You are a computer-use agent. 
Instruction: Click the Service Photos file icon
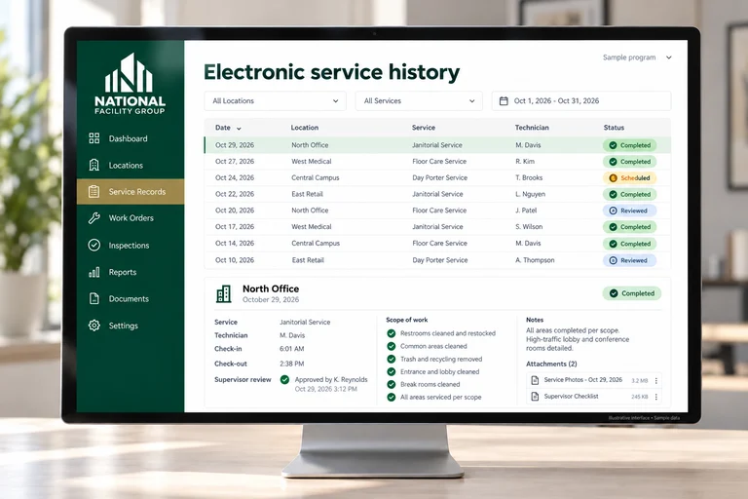click(535, 380)
